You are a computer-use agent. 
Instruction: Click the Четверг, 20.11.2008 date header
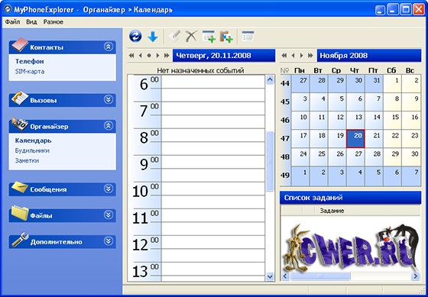tap(224, 56)
